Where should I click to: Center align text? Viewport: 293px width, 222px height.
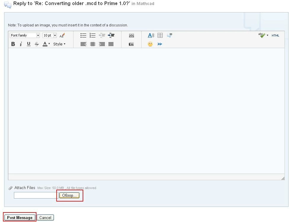93,44
